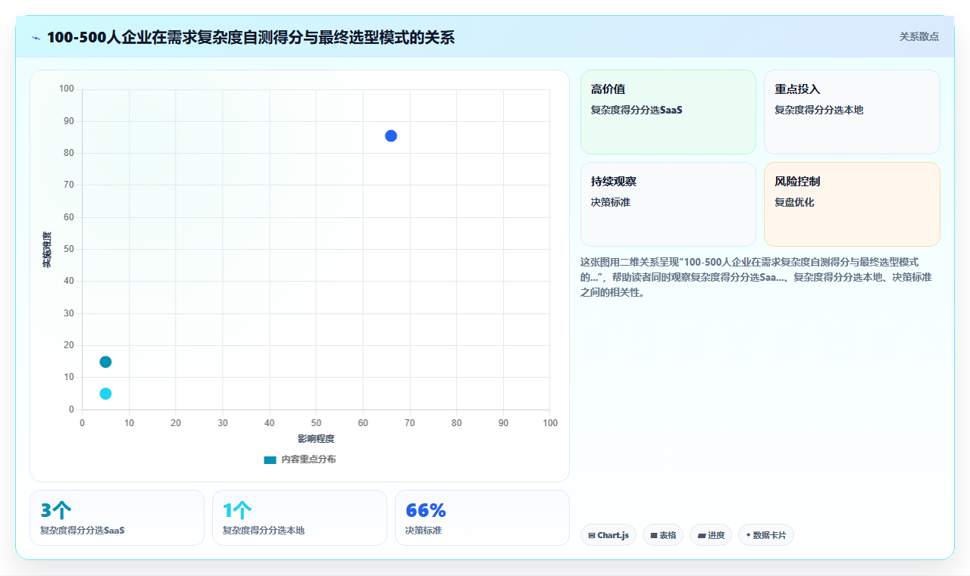The width and height of the screenshot is (970, 576).
Task: Click the 100 tick on x-axis
Action: tap(550, 423)
